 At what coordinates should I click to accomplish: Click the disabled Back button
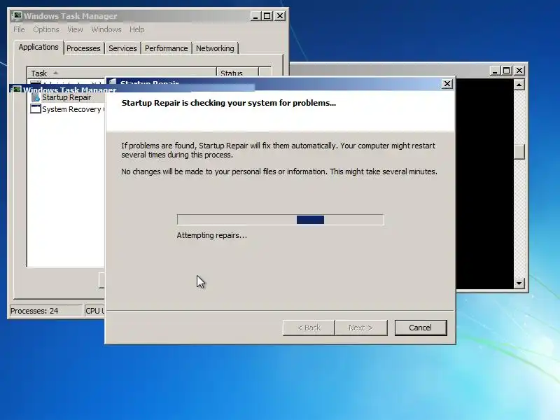click(x=309, y=328)
